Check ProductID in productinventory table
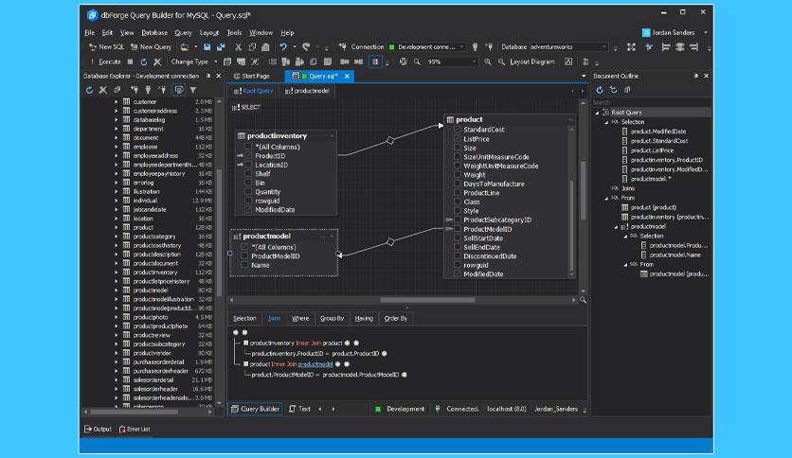The image size is (792, 458). [248, 156]
